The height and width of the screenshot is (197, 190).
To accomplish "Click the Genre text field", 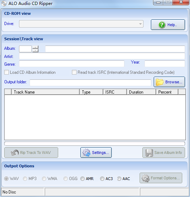I will point(72,64).
